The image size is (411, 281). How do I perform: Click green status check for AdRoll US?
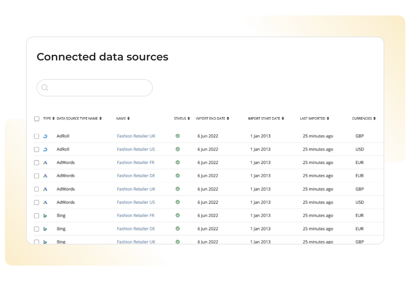point(178,149)
